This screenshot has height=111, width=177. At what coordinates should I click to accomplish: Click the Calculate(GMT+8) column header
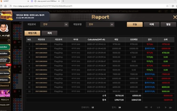tap(96, 40)
